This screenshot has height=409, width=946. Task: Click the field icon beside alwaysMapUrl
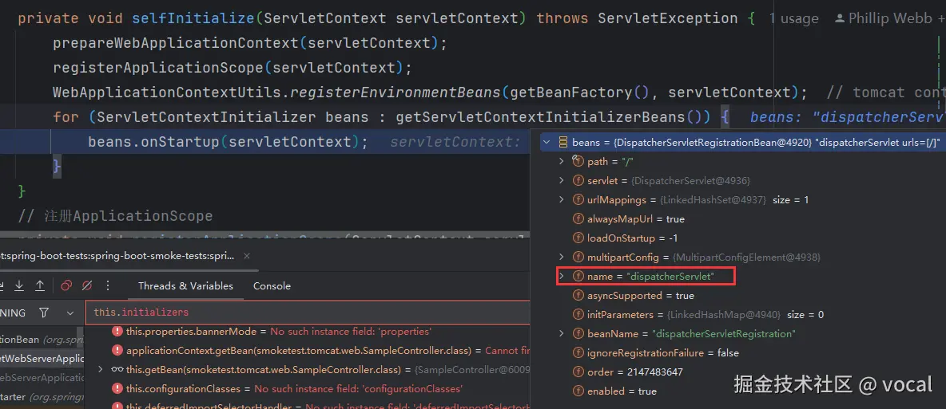[x=578, y=218]
